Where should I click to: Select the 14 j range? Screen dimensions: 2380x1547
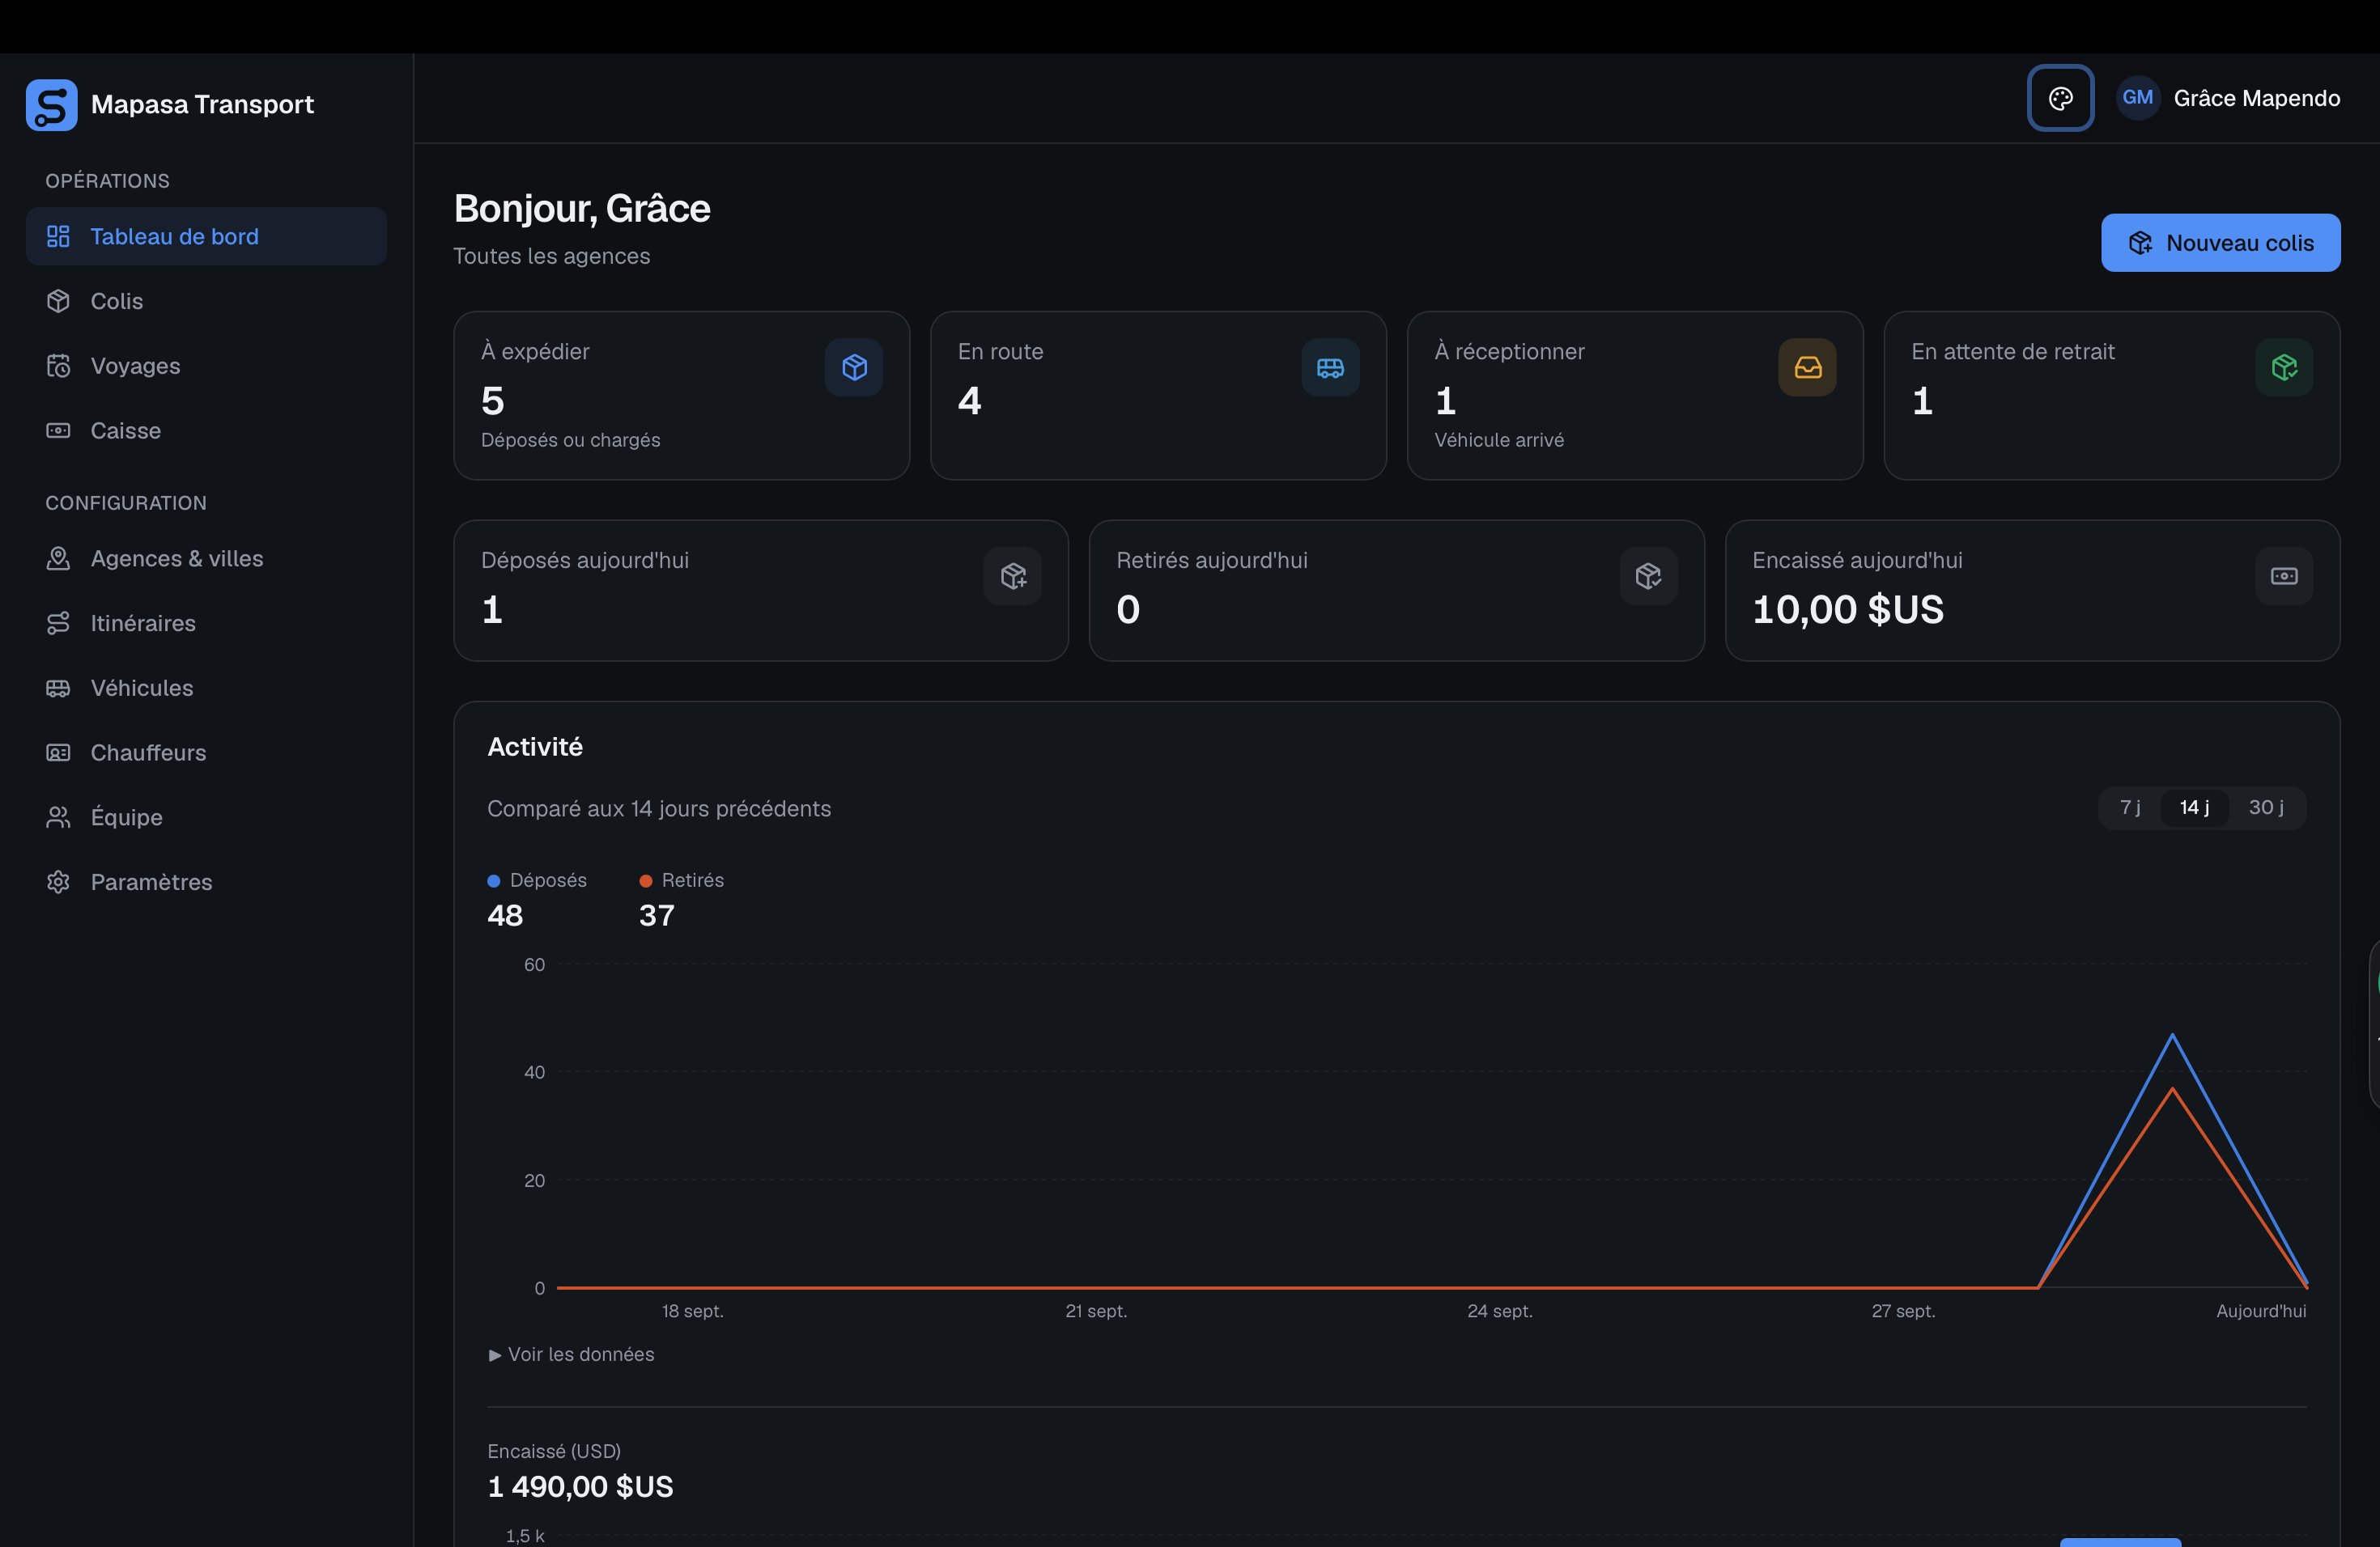pyautogui.click(x=2194, y=807)
